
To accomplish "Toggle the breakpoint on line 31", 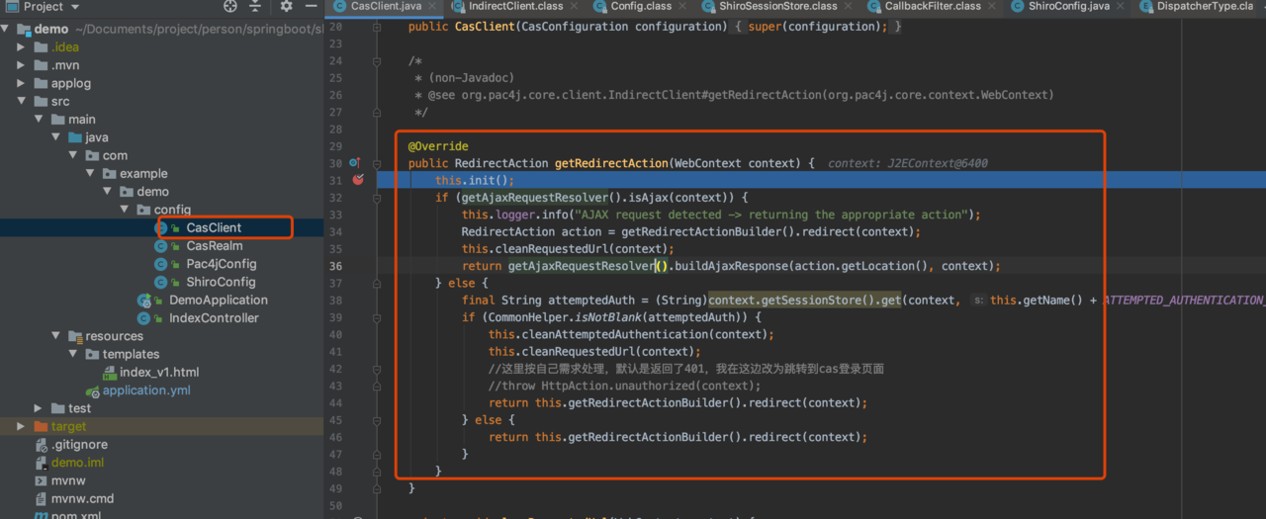I will tap(358, 180).
